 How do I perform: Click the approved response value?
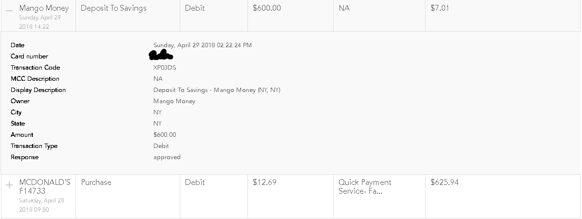(167, 157)
